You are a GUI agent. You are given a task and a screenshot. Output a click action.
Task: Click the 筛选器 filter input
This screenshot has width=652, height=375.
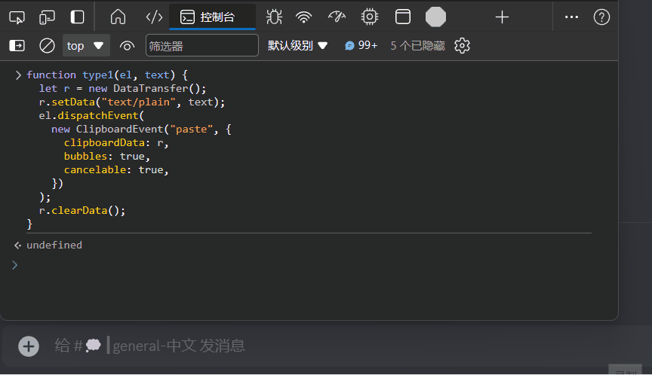click(x=201, y=46)
